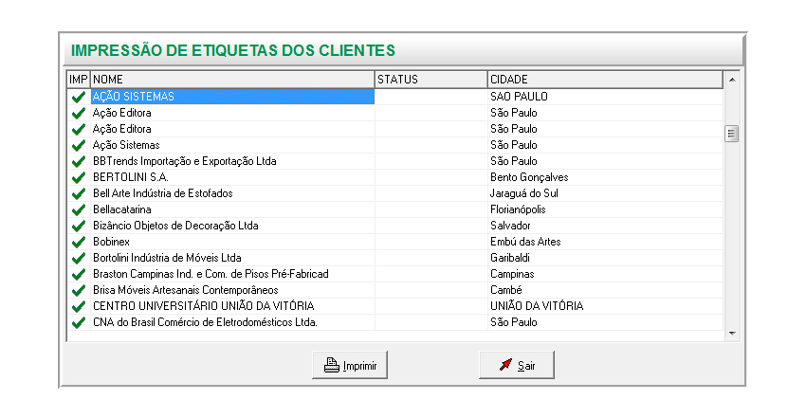This screenshot has width=806, height=418.
Task: Select the Bellacatarina client name
Action: click(x=233, y=209)
